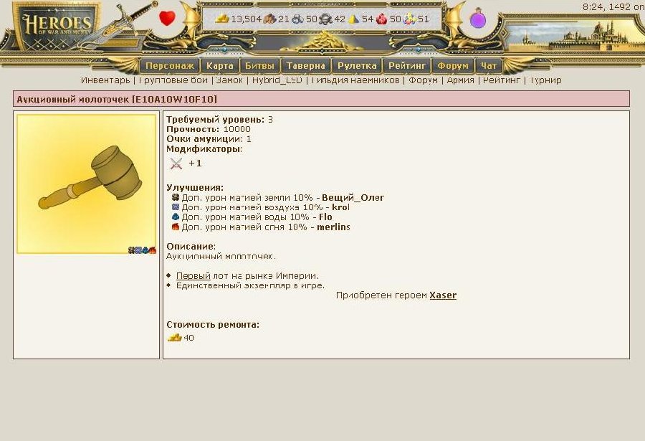Open the Карта menu tab

pyautogui.click(x=220, y=66)
